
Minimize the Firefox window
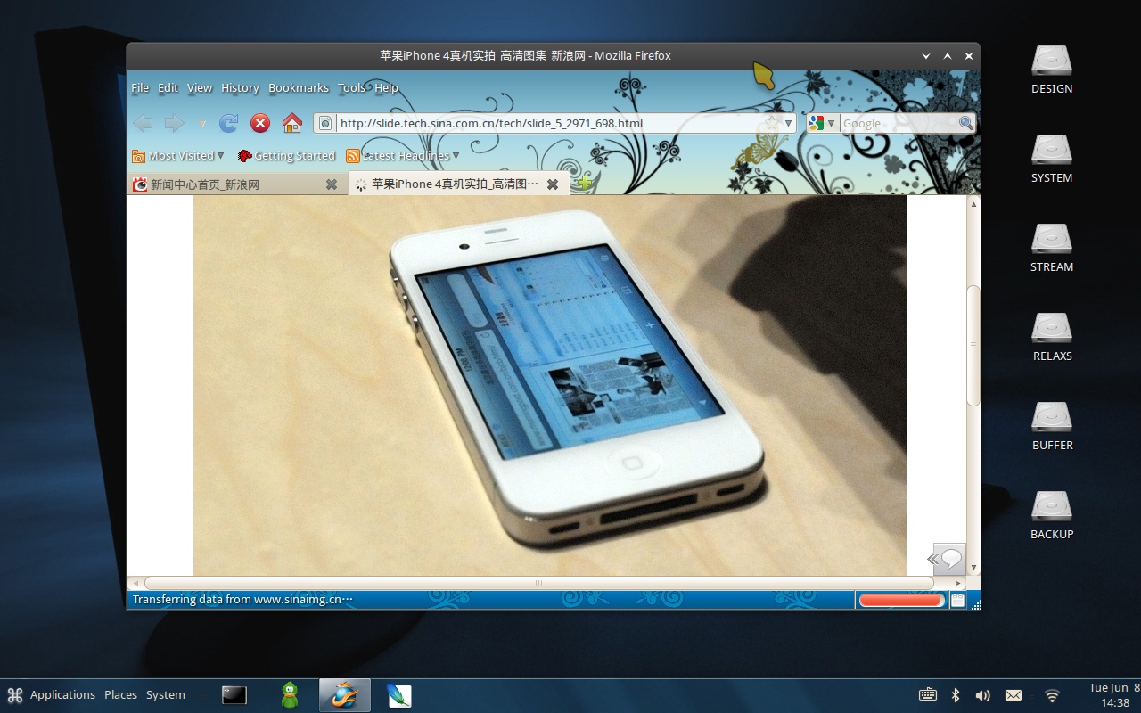pos(927,55)
